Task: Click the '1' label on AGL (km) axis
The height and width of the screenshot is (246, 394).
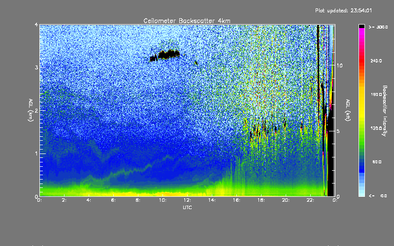Action: pyautogui.click(x=36, y=154)
